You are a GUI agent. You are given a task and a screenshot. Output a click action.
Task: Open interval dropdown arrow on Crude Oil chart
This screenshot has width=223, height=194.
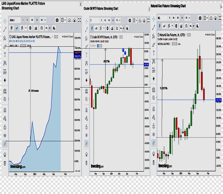[x=120, y=20]
